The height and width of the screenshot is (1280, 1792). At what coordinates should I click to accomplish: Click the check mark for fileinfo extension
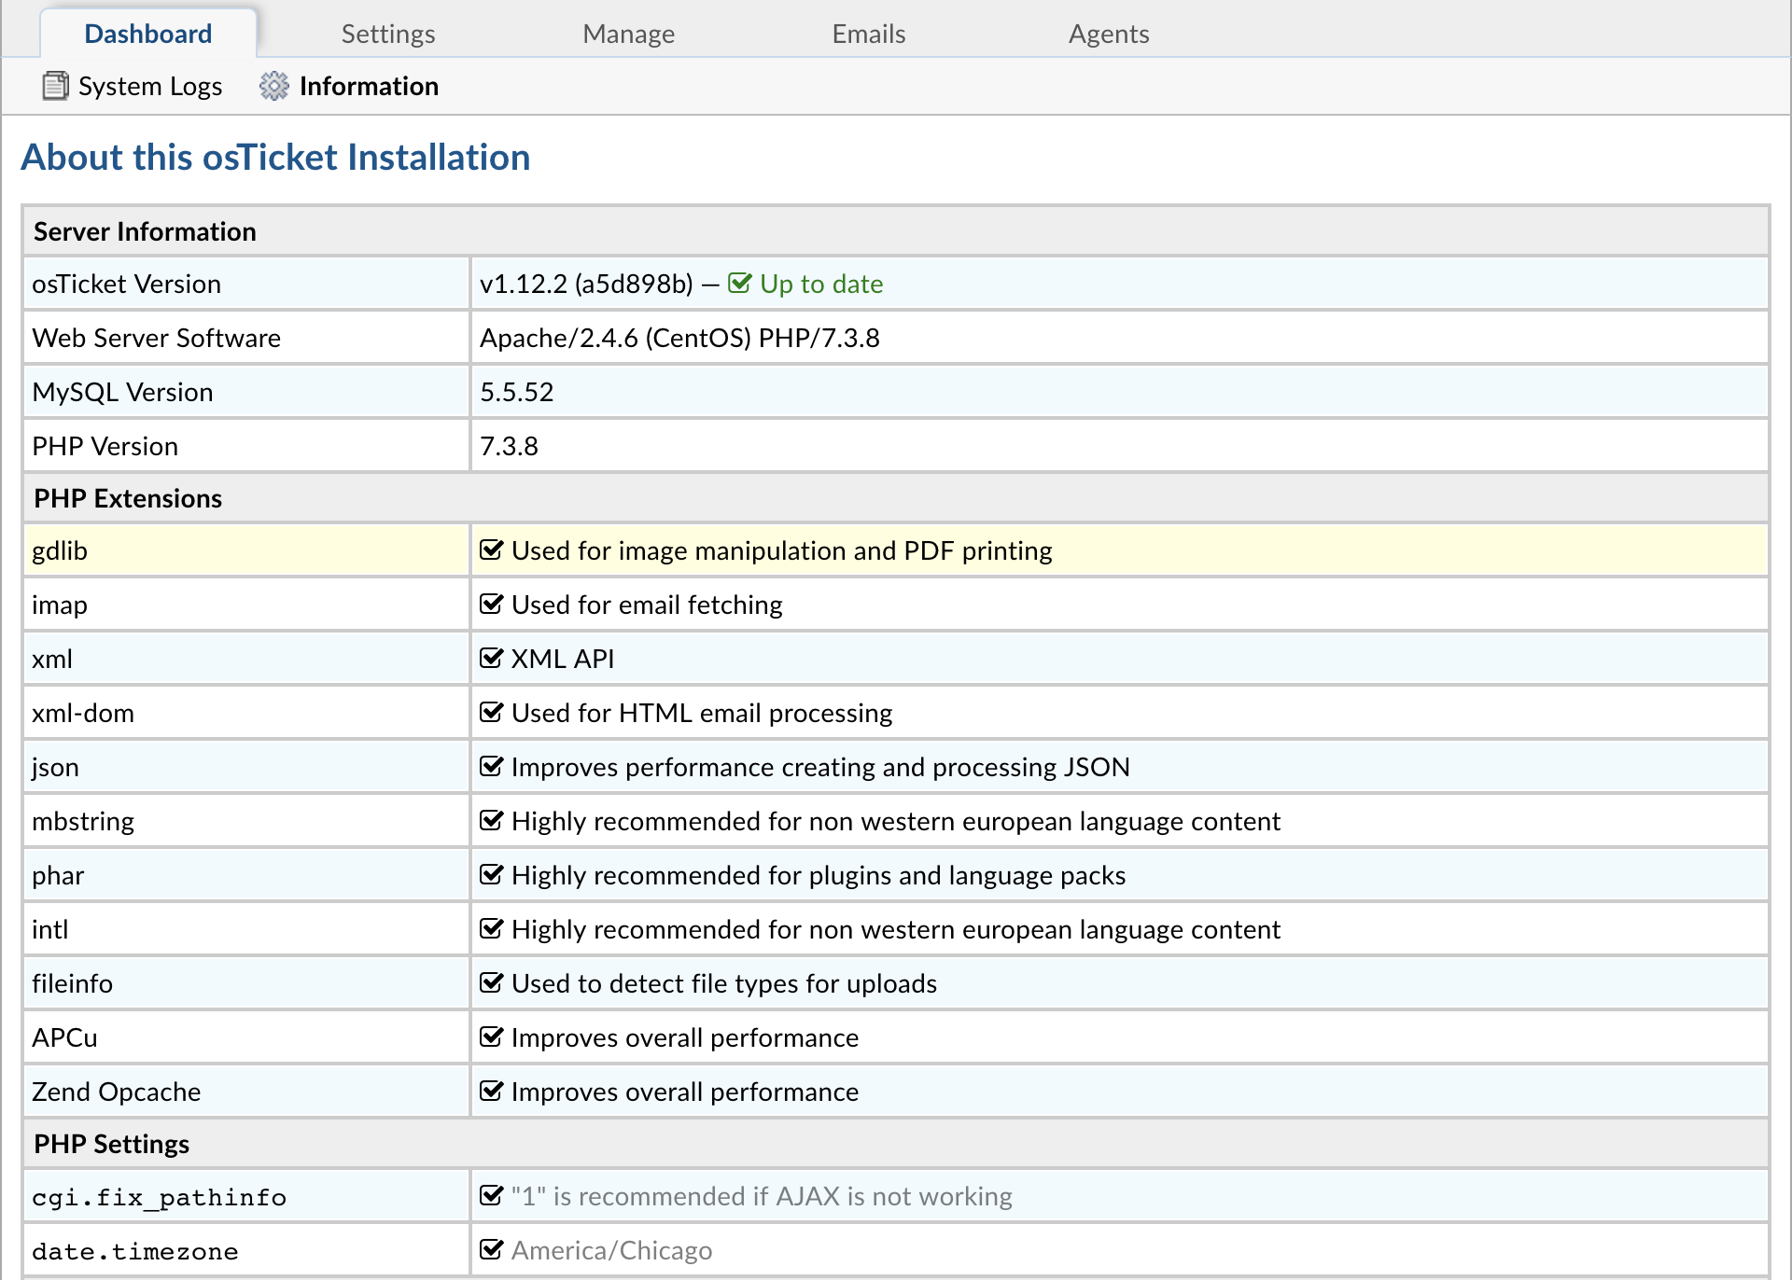pyautogui.click(x=491, y=983)
